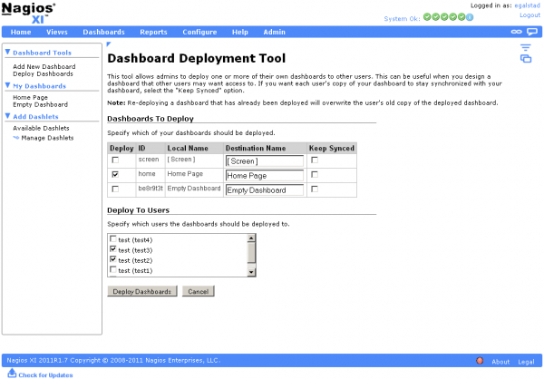Click the filter lines icon at top right
544x379 pixels.
tap(525, 46)
